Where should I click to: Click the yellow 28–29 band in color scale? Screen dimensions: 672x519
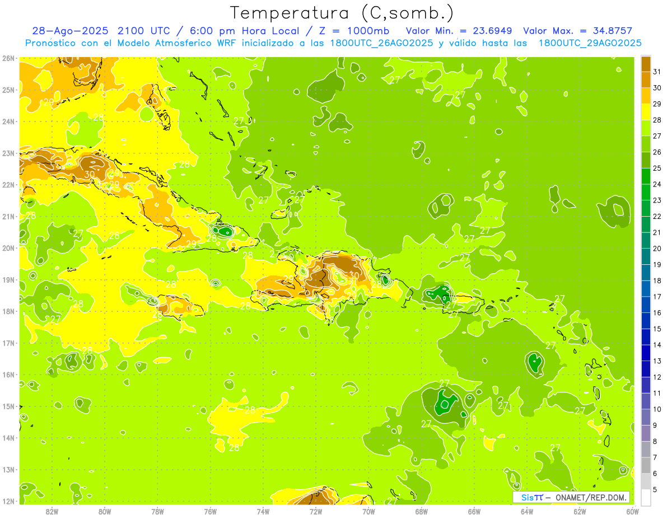[x=646, y=112]
